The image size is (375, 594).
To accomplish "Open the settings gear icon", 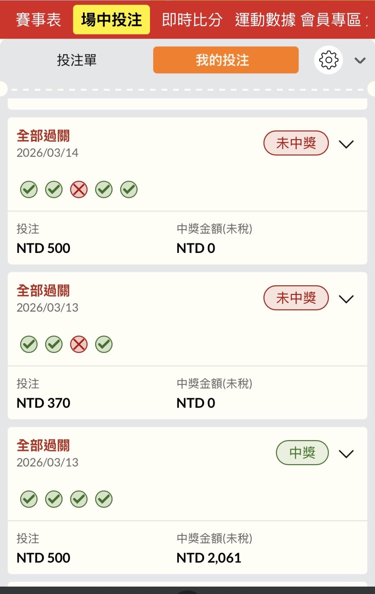I will [328, 60].
